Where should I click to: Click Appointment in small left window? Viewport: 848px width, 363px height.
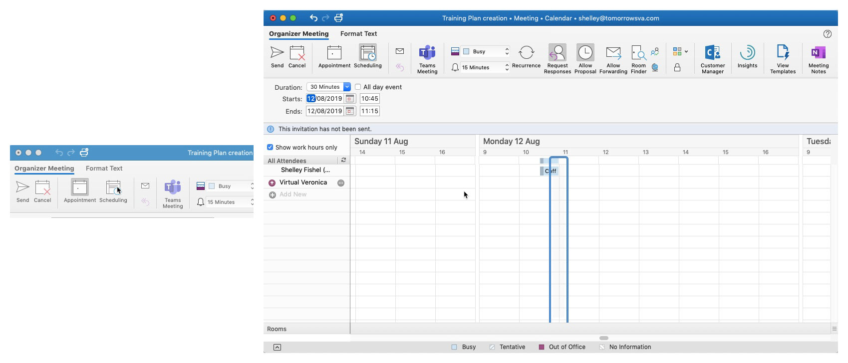point(80,191)
